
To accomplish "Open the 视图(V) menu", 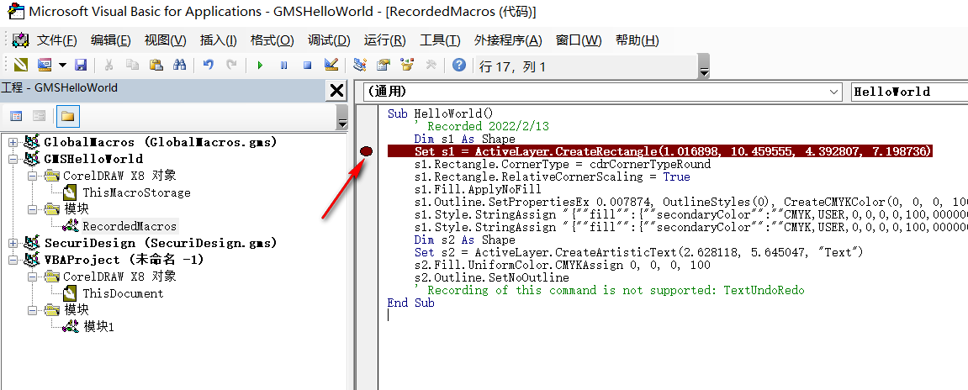I will pyautogui.click(x=165, y=40).
